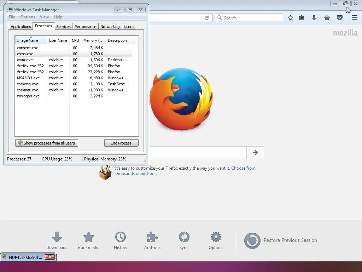Viewport: 362px width, 272px height.
Task: Click the Task Manager title bar icon
Action: pyautogui.click(x=10, y=10)
